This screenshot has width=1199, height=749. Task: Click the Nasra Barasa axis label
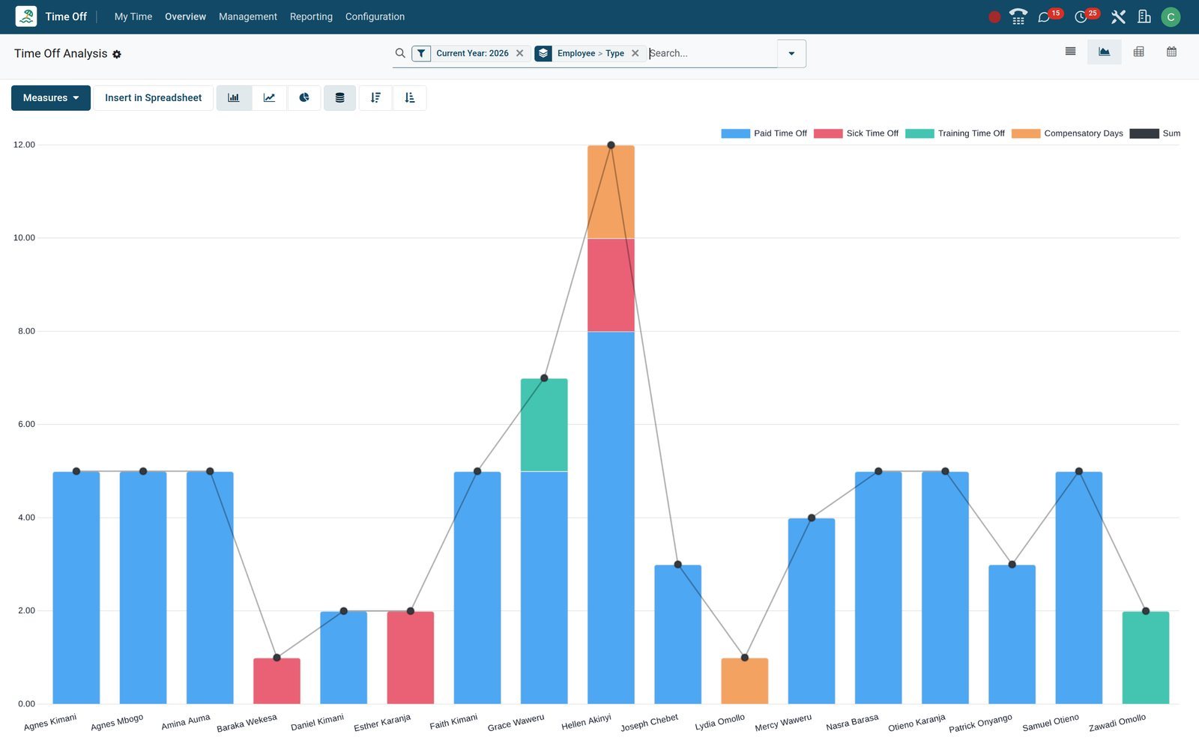[x=852, y=723]
